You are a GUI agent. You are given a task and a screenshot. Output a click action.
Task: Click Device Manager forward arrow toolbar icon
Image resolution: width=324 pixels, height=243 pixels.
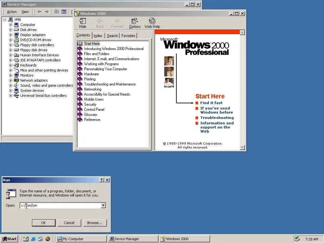[47, 12]
